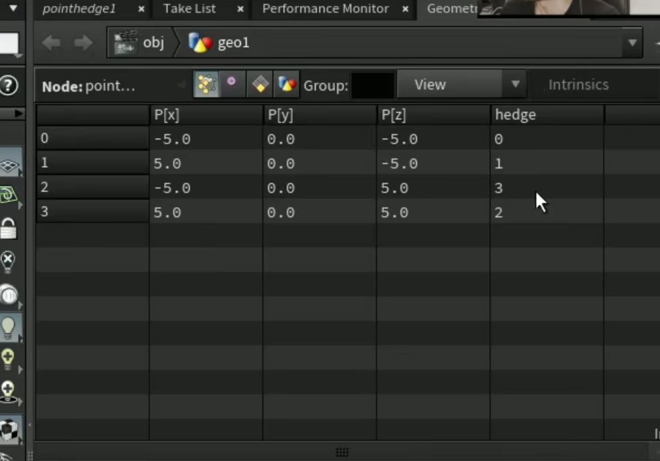Open the Intrinsics menu button
Viewport: 660px width, 461px height.
pyautogui.click(x=578, y=85)
